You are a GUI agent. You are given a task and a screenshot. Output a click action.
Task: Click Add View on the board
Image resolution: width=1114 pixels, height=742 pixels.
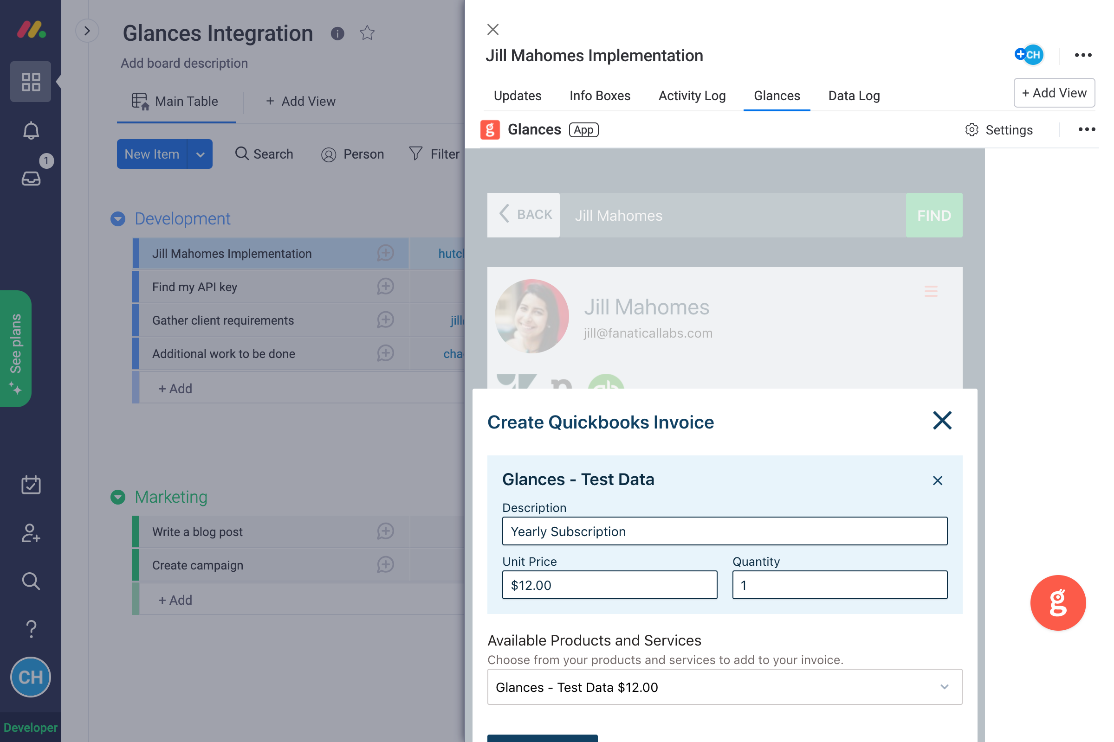coord(300,101)
